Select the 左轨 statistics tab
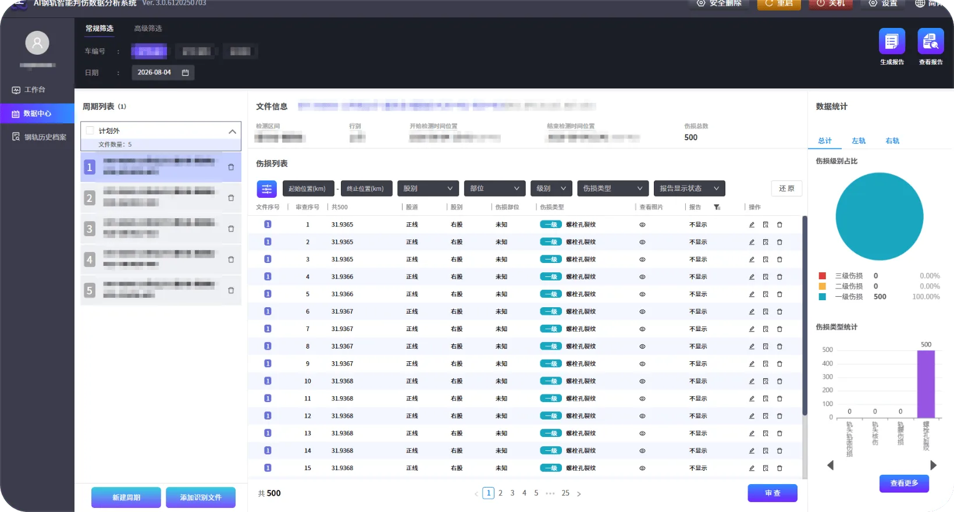Screen dimensions: 954x512 click(859, 141)
